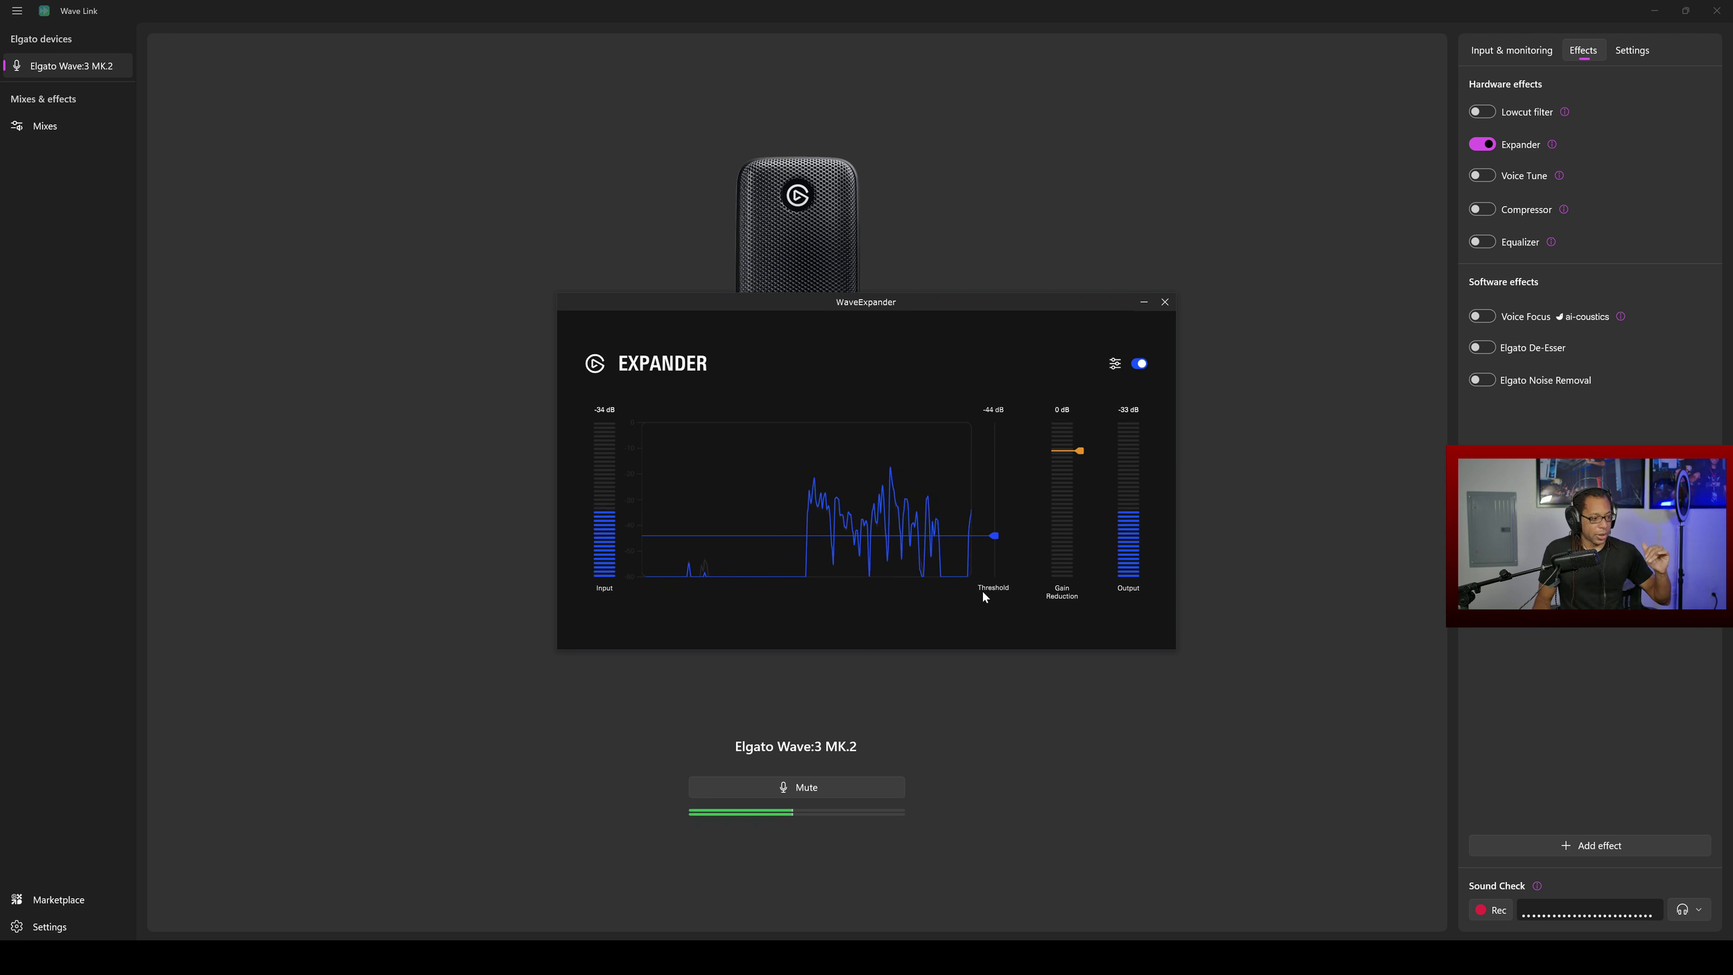Enable Elgato Noise Removal switch
The image size is (1733, 975).
[x=1482, y=380]
